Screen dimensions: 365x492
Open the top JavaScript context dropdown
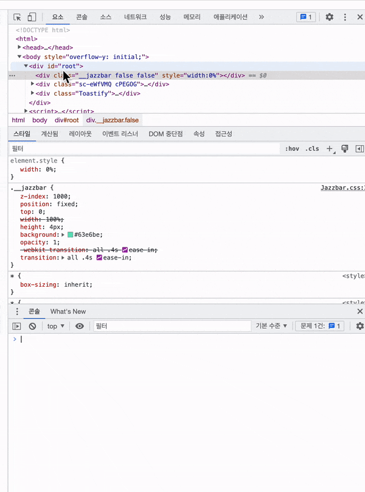(x=56, y=326)
